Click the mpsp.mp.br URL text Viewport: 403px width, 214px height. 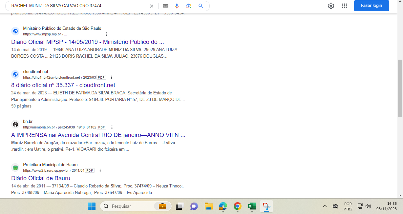tap(45, 34)
